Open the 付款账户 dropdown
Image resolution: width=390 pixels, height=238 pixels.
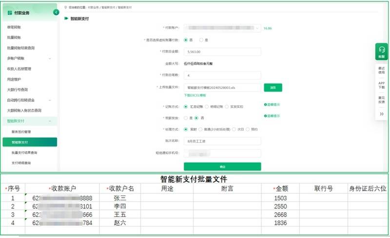click(x=257, y=28)
